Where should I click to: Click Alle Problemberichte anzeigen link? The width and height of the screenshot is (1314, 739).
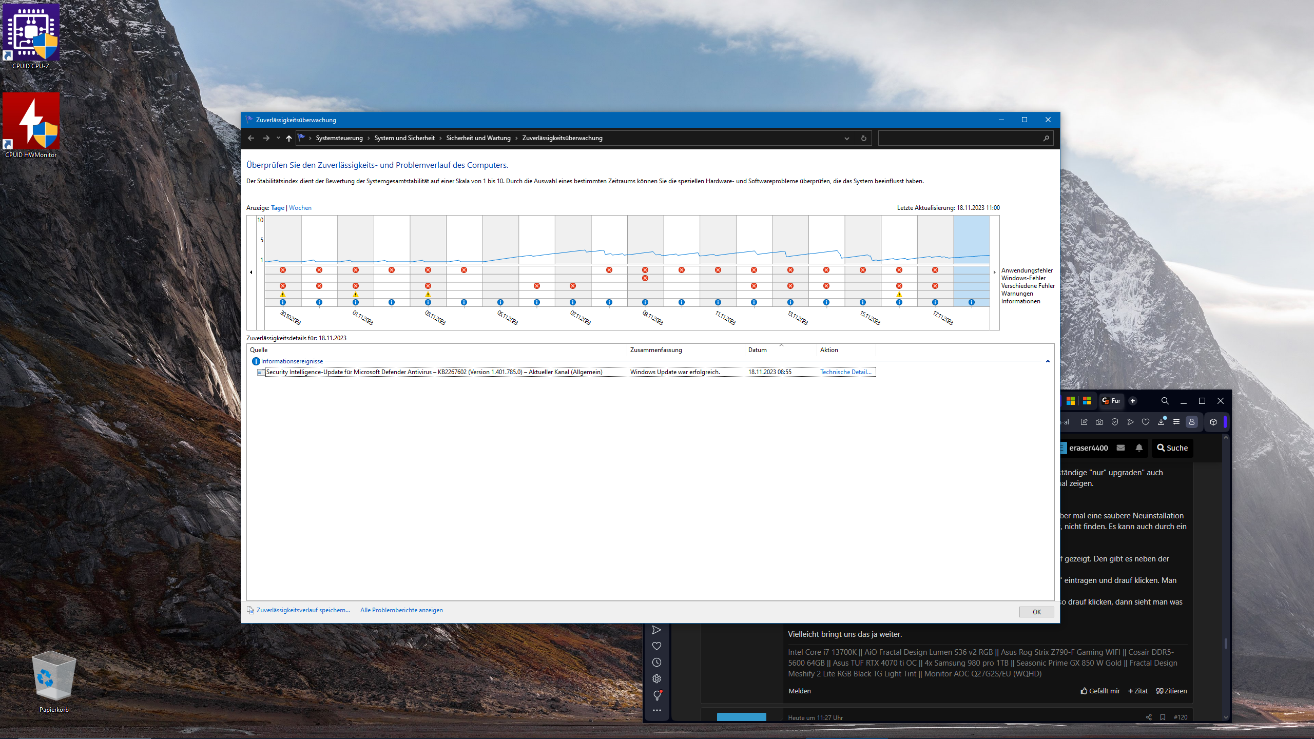tap(401, 610)
